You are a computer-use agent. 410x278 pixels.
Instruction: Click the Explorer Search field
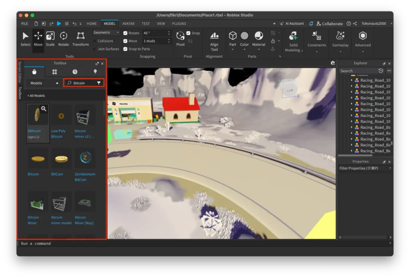pyautogui.click(x=358, y=71)
